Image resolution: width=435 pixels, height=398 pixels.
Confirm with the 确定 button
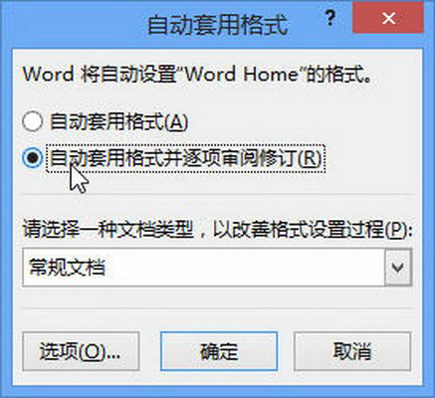click(219, 351)
